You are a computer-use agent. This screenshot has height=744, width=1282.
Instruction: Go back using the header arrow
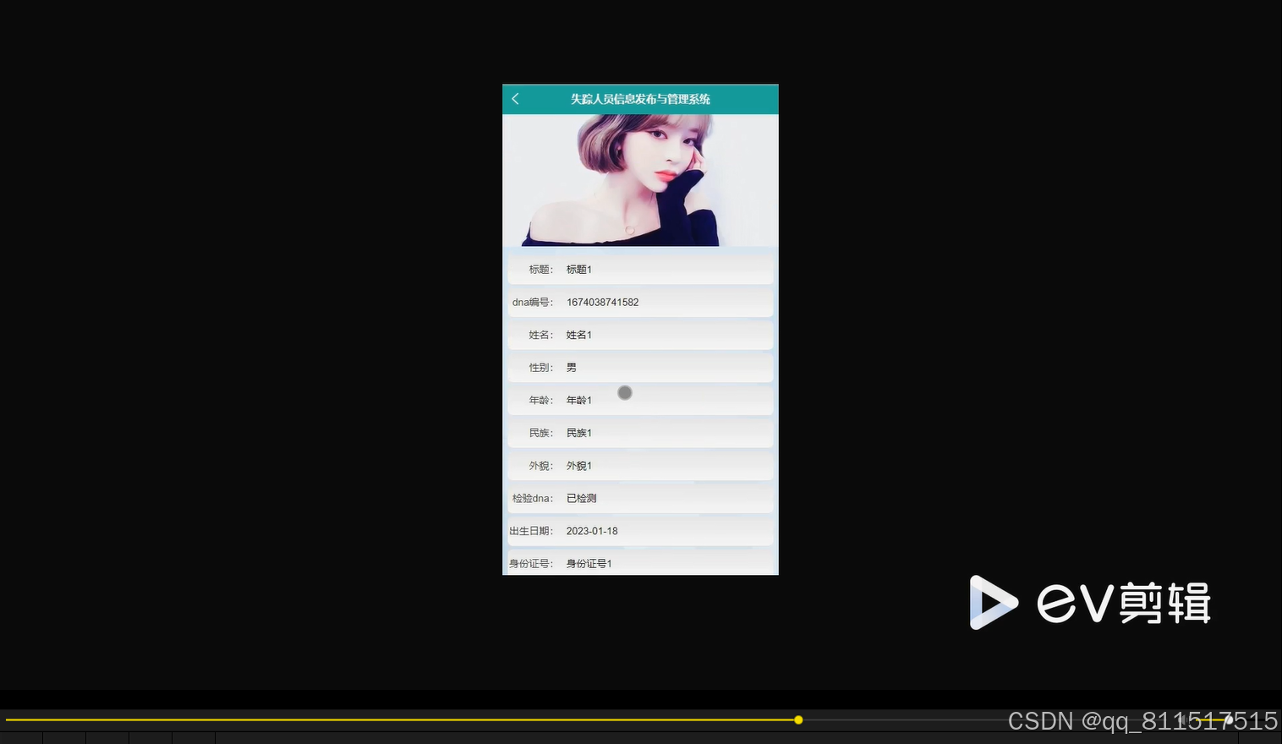[515, 99]
